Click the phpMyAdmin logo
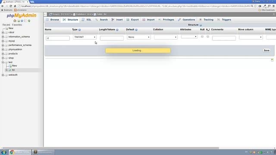 (22, 15)
